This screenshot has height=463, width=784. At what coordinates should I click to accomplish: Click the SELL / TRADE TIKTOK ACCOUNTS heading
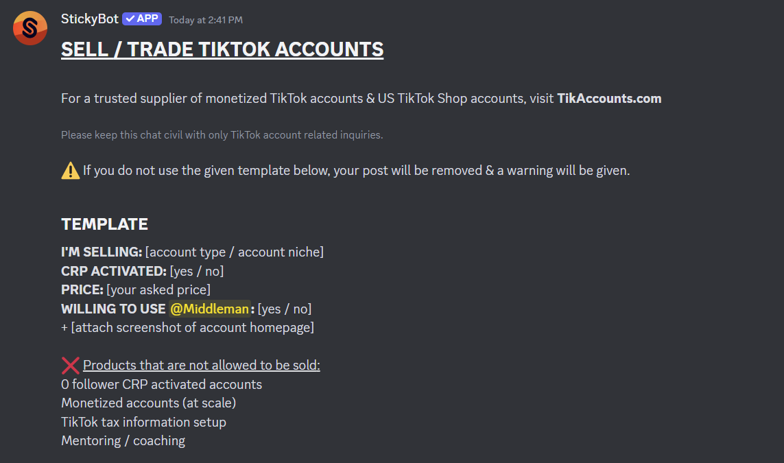click(222, 49)
